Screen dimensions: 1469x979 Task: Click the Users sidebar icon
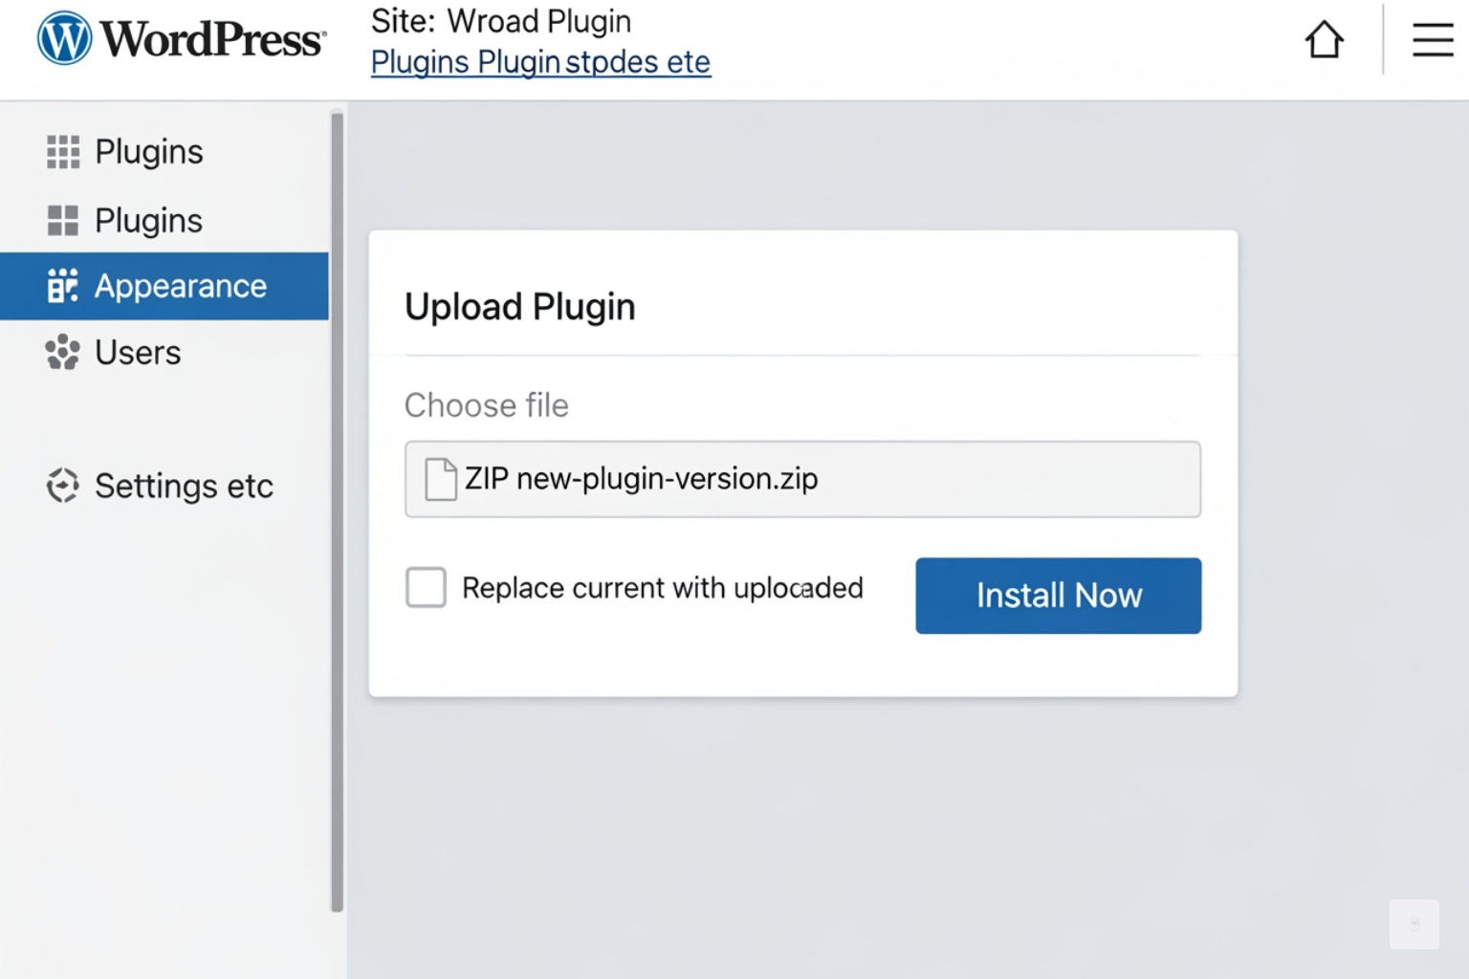[x=63, y=352]
